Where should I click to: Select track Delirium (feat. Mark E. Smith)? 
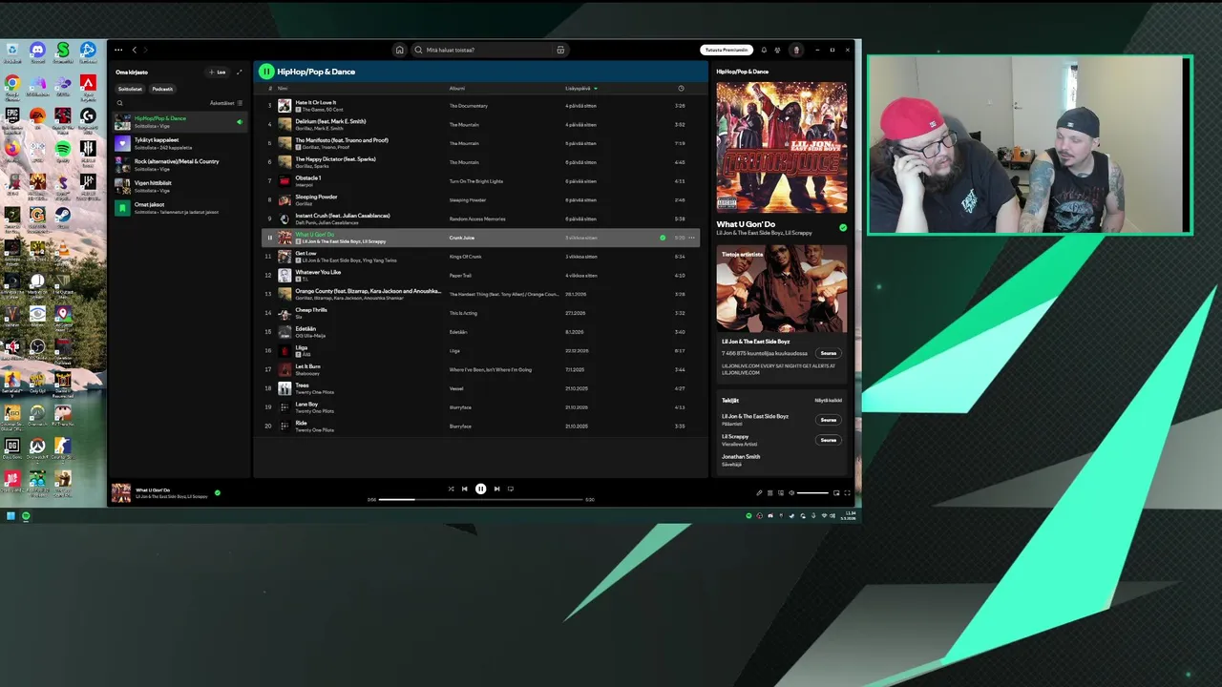[480, 124]
